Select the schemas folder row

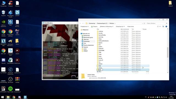click(x=123, y=31)
